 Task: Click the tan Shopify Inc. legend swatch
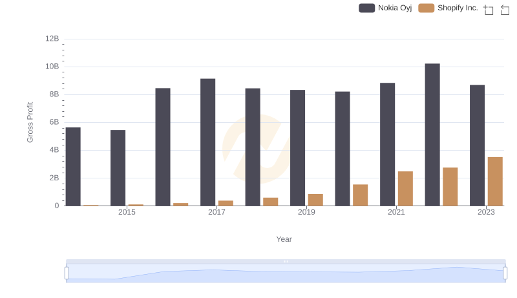point(427,8)
